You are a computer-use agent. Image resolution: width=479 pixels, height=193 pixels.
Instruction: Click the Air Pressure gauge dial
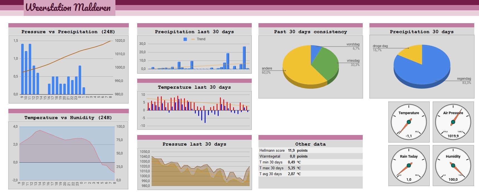tap(453, 122)
